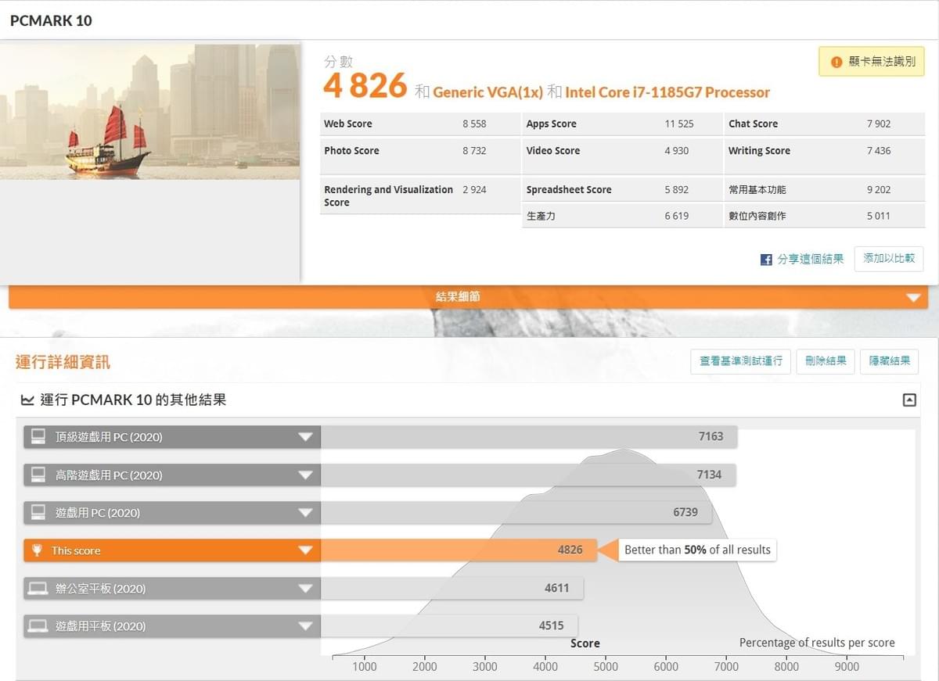The image size is (939, 681).
Task: Expand the 結果細節 orange bar arrow
Action: click(912, 298)
